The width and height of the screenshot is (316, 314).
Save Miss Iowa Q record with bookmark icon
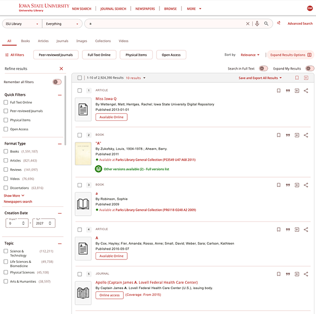(x=278, y=91)
